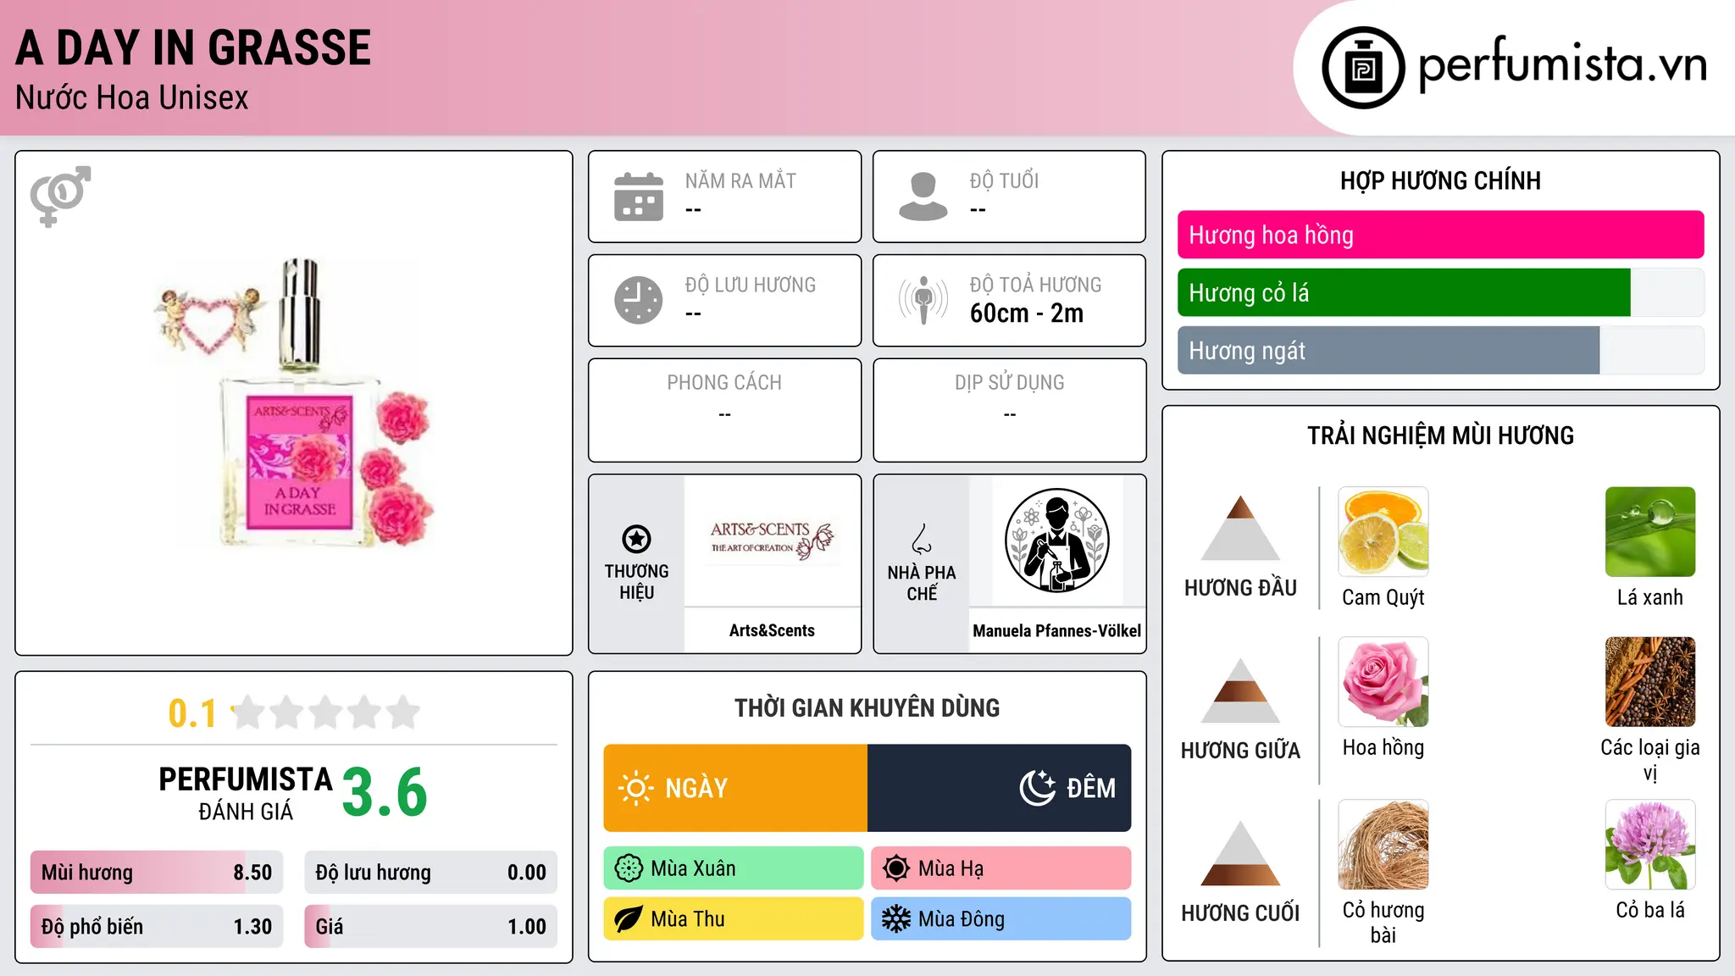Open the Các loại gia vị note image

1650,682
